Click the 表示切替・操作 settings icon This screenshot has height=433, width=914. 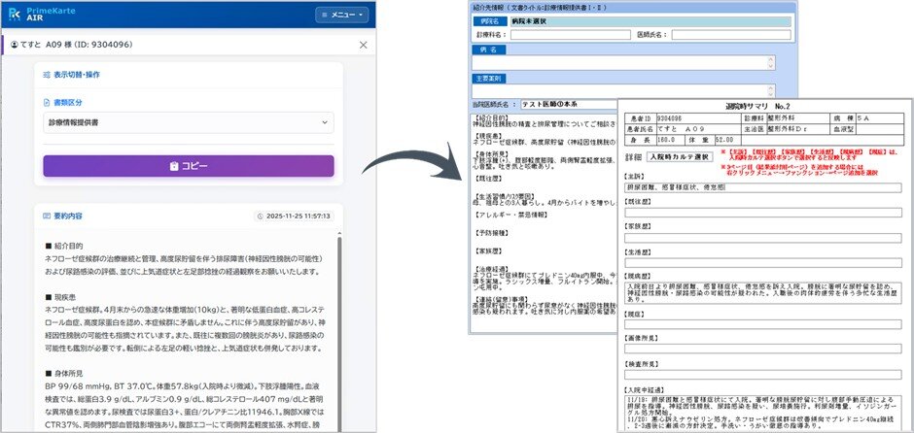(x=48, y=75)
